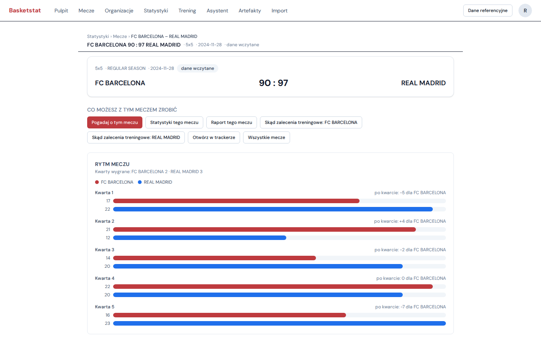Click the red Kwarta 1 bar for 17 points

click(x=236, y=201)
